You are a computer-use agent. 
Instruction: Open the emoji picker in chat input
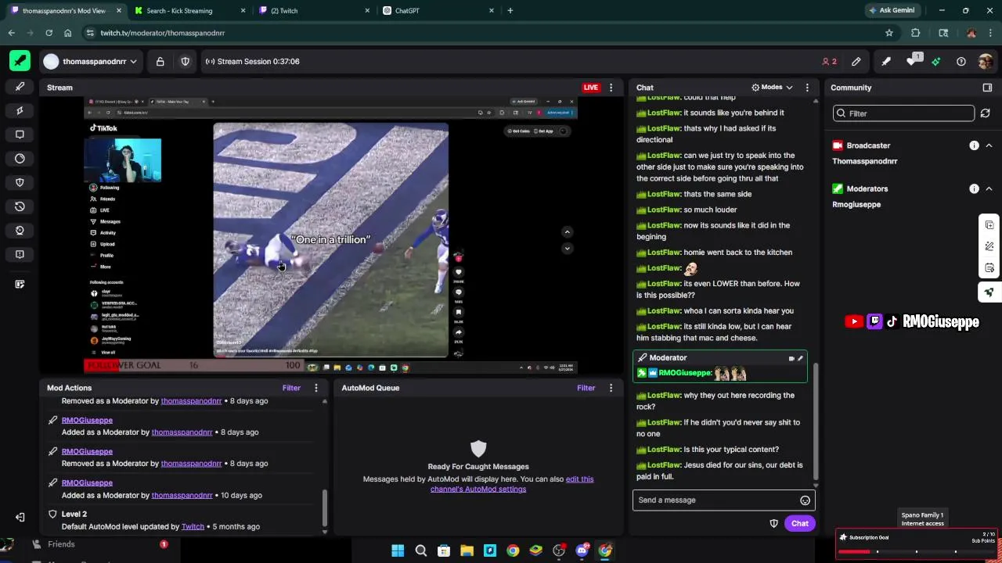tap(805, 500)
